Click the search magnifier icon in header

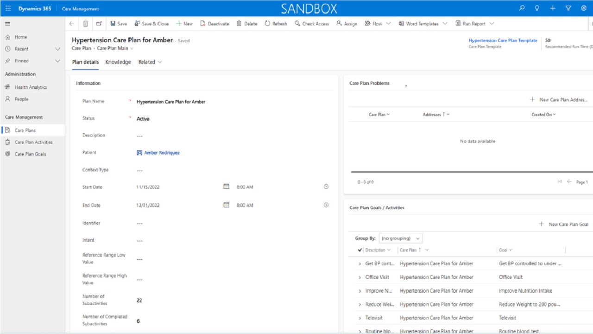point(522,8)
